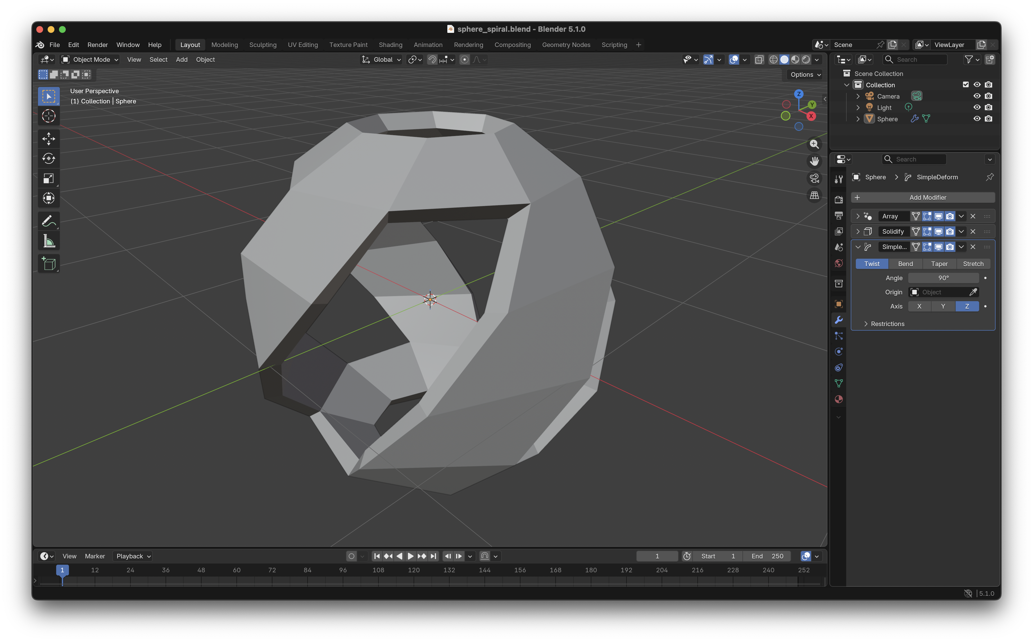Open the Global transform orientation dropdown
1033x642 pixels.
click(381, 59)
